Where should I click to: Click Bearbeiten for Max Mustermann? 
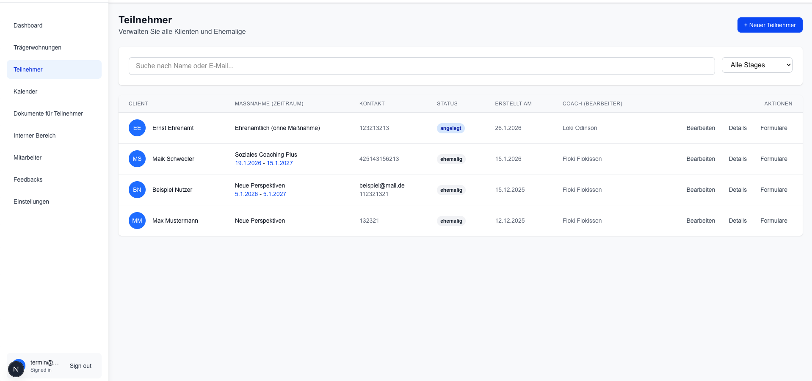(x=701, y=221)
